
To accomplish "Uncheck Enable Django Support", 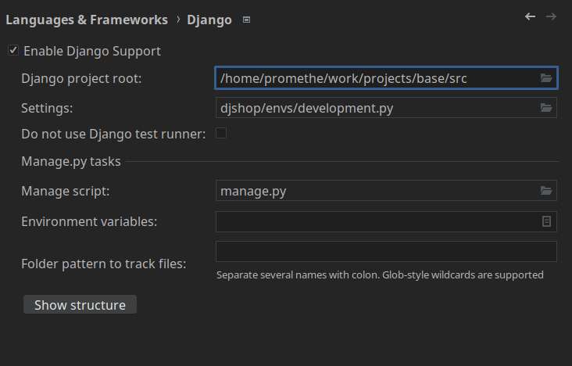I will coord(13,50).
